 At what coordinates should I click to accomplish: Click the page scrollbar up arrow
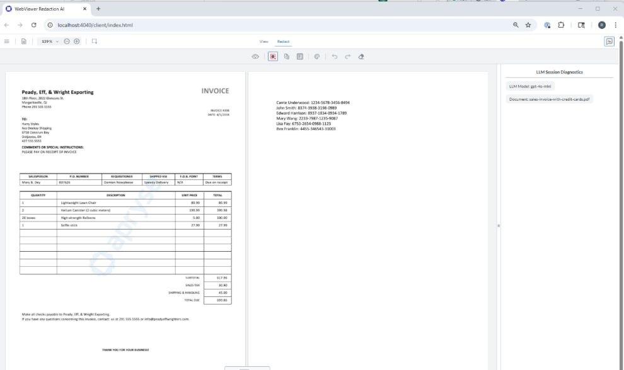pos(621,38)
